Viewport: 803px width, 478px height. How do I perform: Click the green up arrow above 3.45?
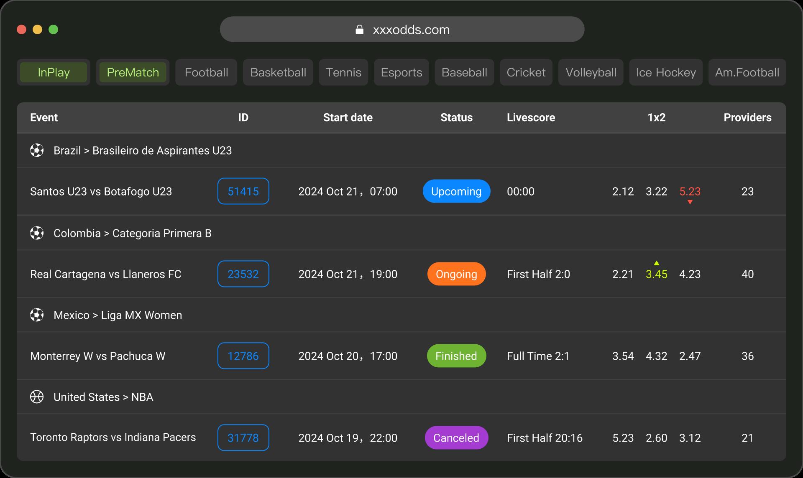tap(657, 263)
